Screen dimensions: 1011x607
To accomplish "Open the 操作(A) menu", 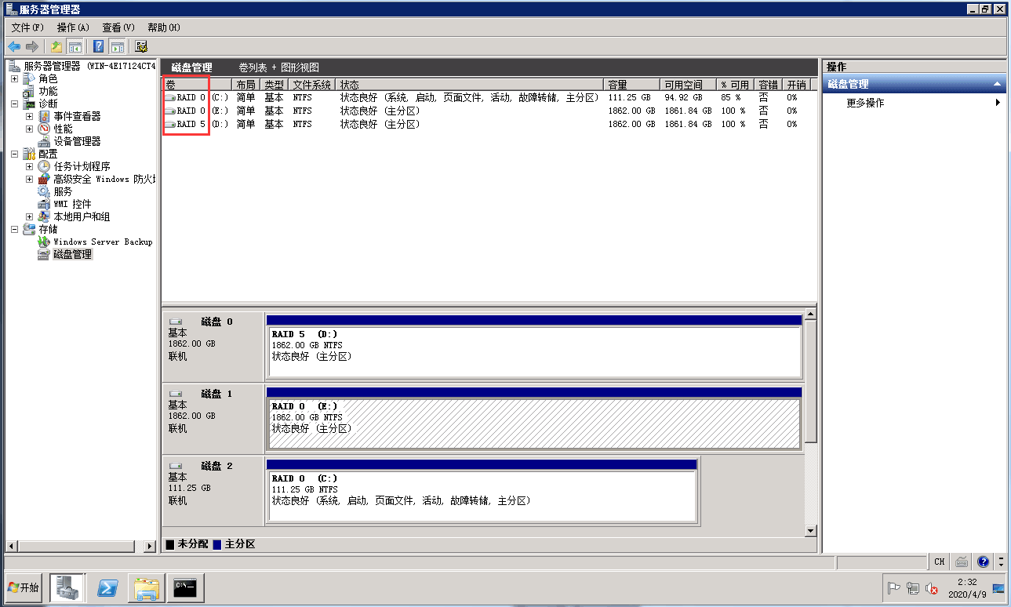I will (x=73, y=27).
